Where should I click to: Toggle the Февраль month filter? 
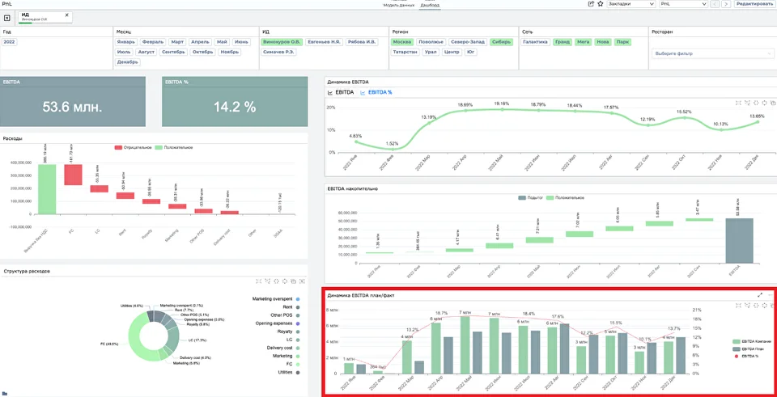pos(153,42)
